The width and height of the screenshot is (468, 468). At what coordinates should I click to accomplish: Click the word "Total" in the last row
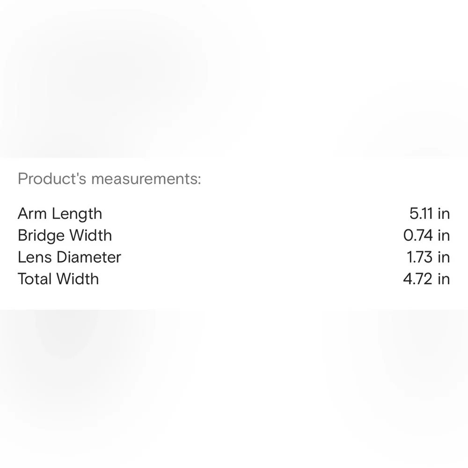point(35,279)
